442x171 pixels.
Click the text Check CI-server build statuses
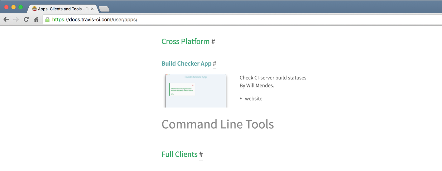(273, 78)
